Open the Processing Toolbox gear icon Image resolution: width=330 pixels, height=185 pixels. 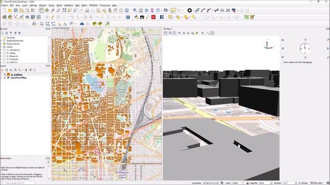pos(146,10)
